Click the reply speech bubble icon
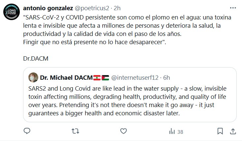 click(x=27, y=131)
